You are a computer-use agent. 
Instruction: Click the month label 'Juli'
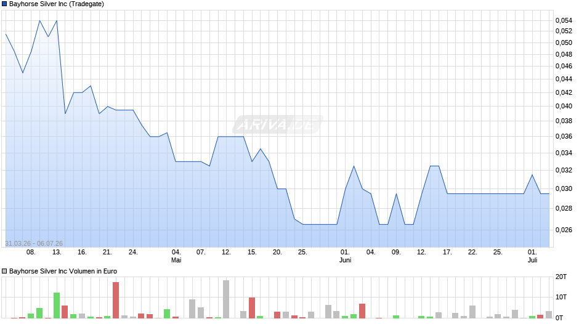(x=532, y=261)
